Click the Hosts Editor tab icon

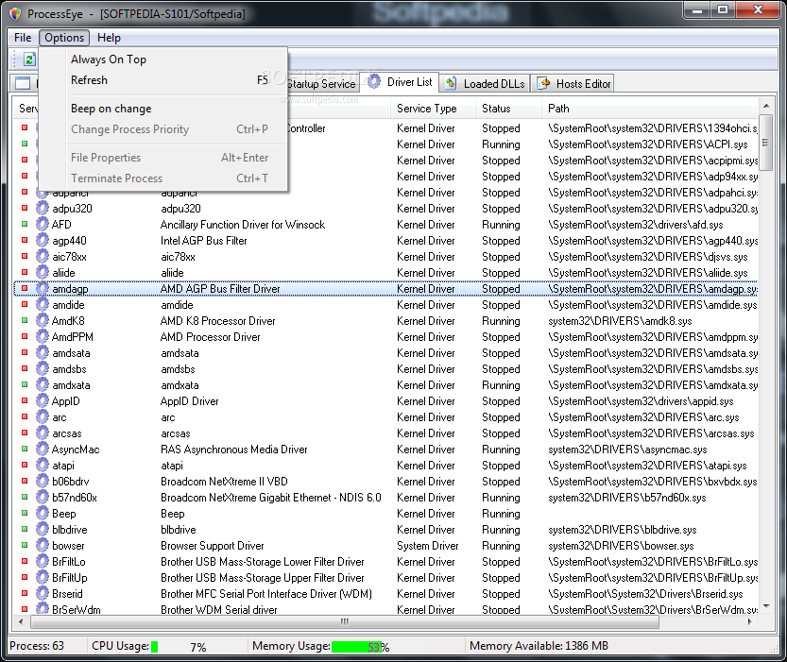point(543,83)
